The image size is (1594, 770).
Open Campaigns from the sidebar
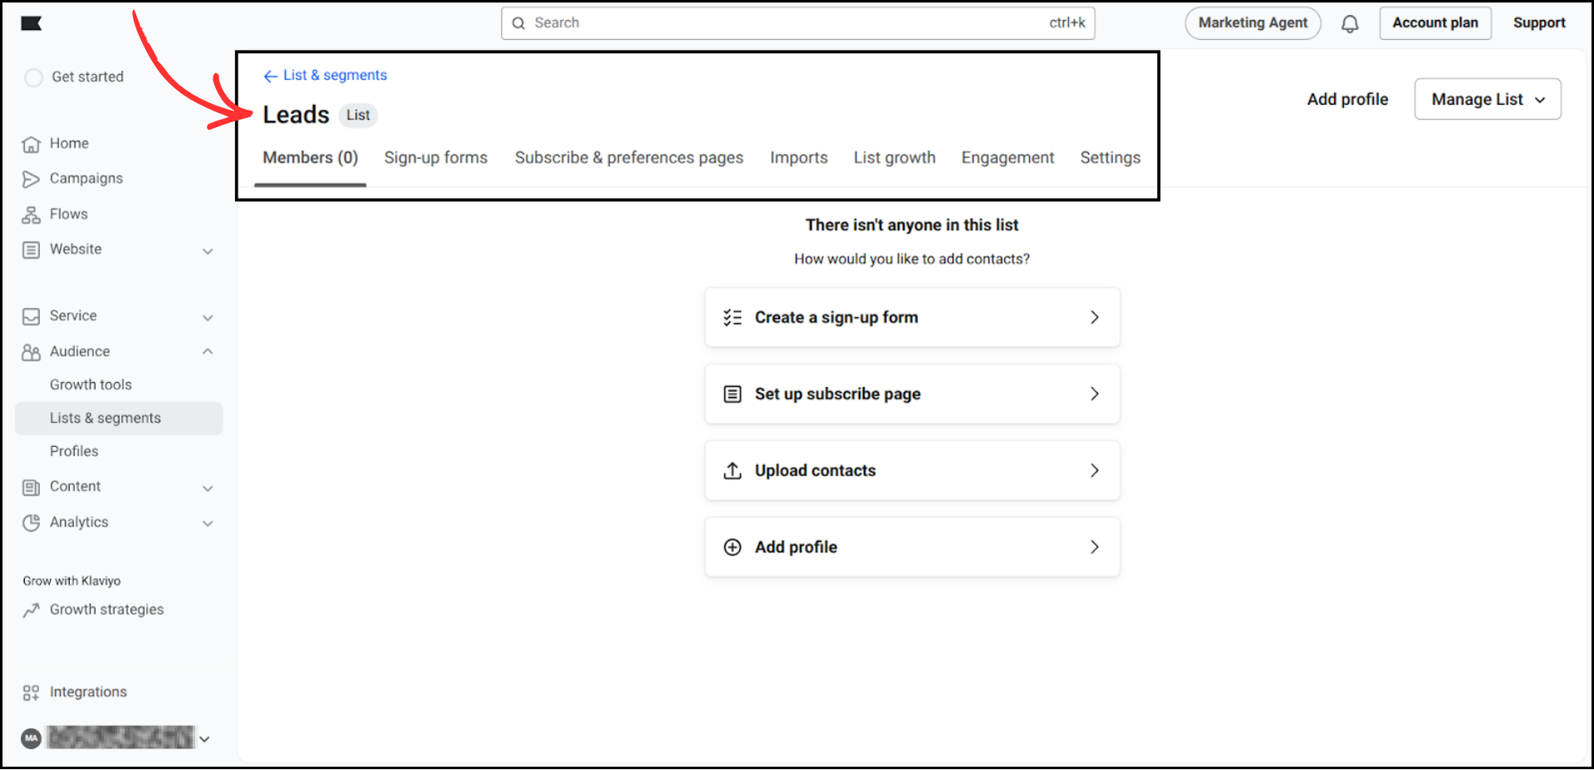[x=31, y=178]
